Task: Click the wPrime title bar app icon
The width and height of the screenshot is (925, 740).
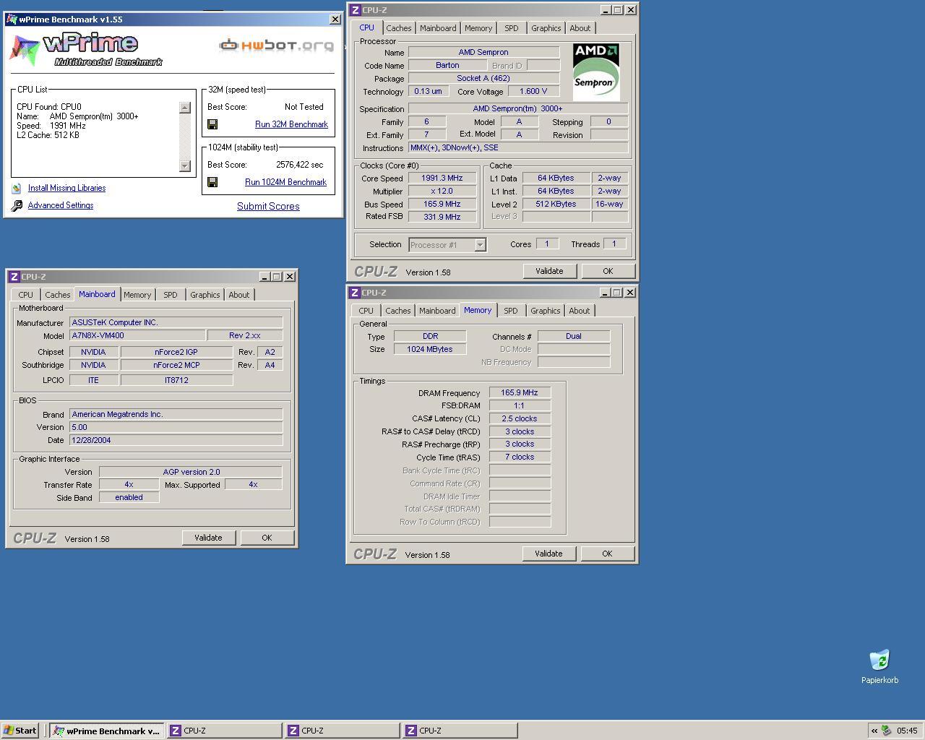Action: 12,20
